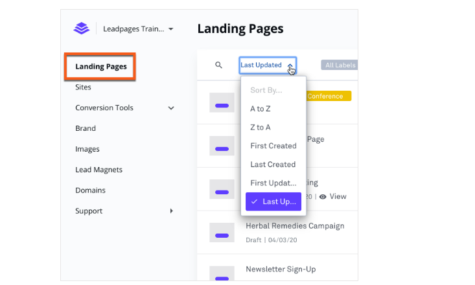The height and width of the screenshot is (285, 475).
Task: Click the Landing Pages heading
Action: coord(240,28)
